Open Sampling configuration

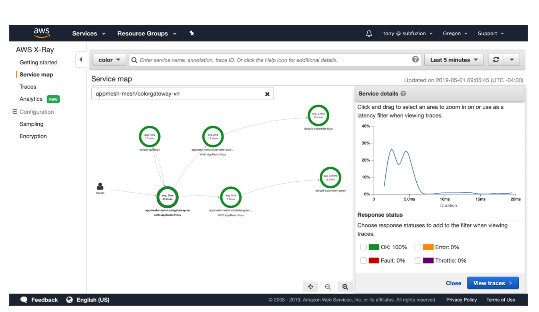[x=31, y=124]
